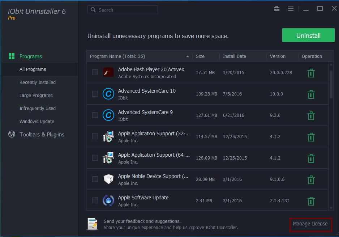Click the 'Operation' column header

coord(312,56)
